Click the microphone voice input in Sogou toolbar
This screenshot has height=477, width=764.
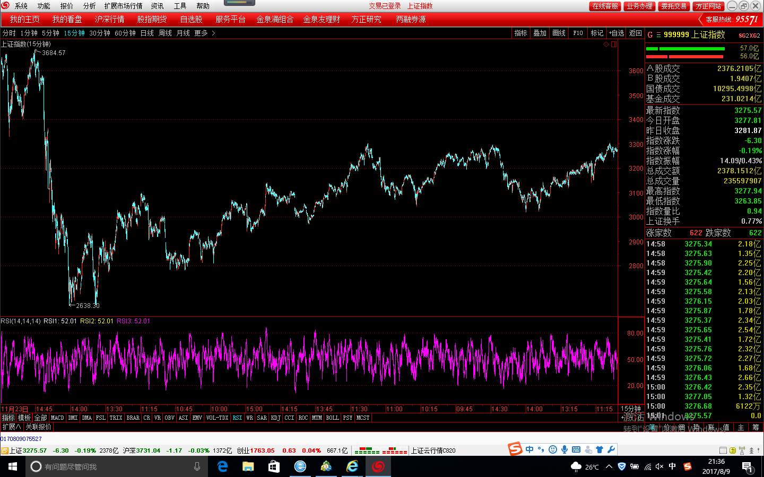(564, 449)
